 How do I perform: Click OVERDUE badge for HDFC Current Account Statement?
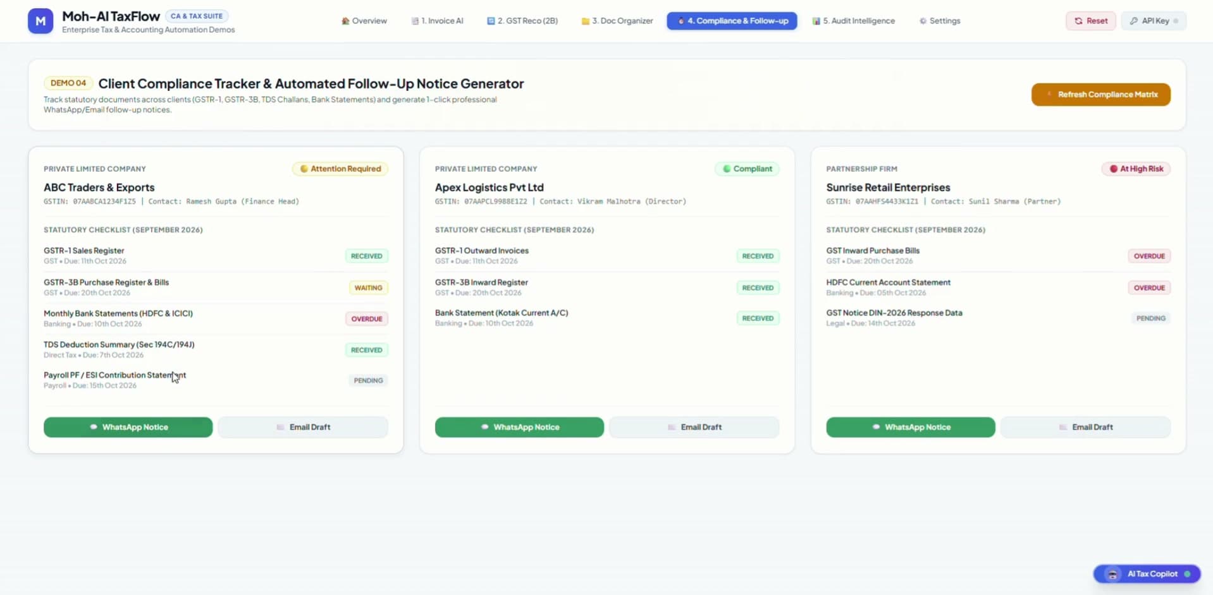[x=1149, y=287]
